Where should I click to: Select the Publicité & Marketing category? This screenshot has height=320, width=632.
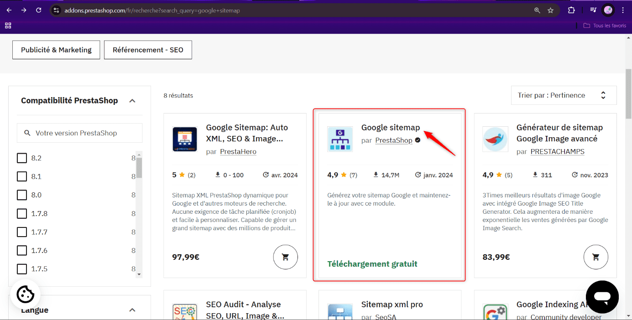[x=56, y=50]
